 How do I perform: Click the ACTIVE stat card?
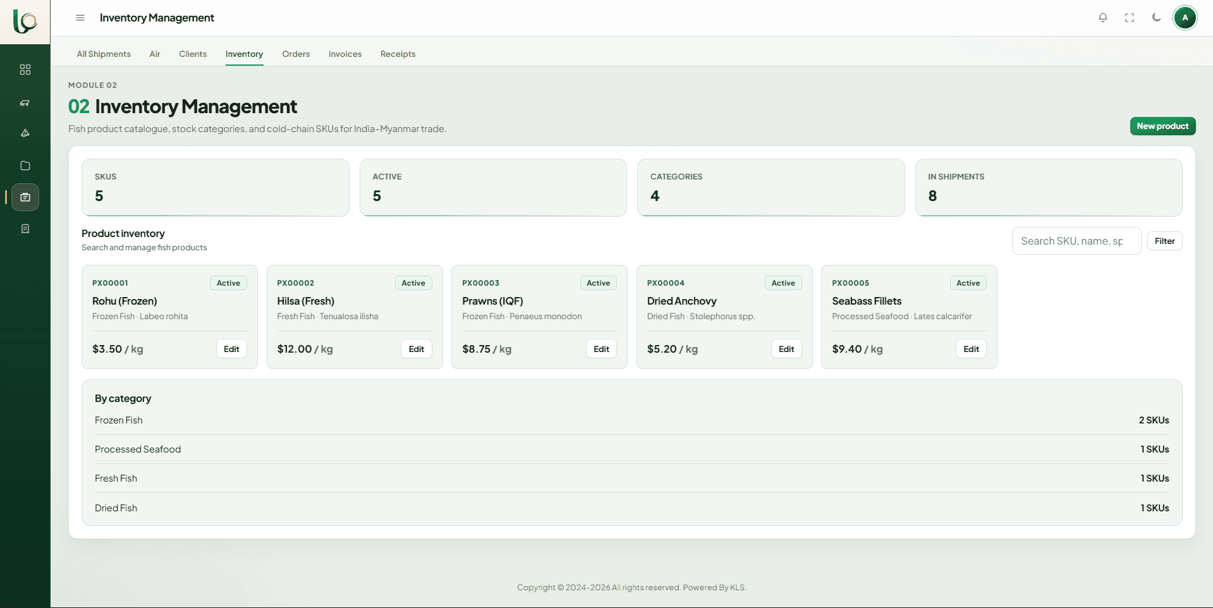coord(493,188)
